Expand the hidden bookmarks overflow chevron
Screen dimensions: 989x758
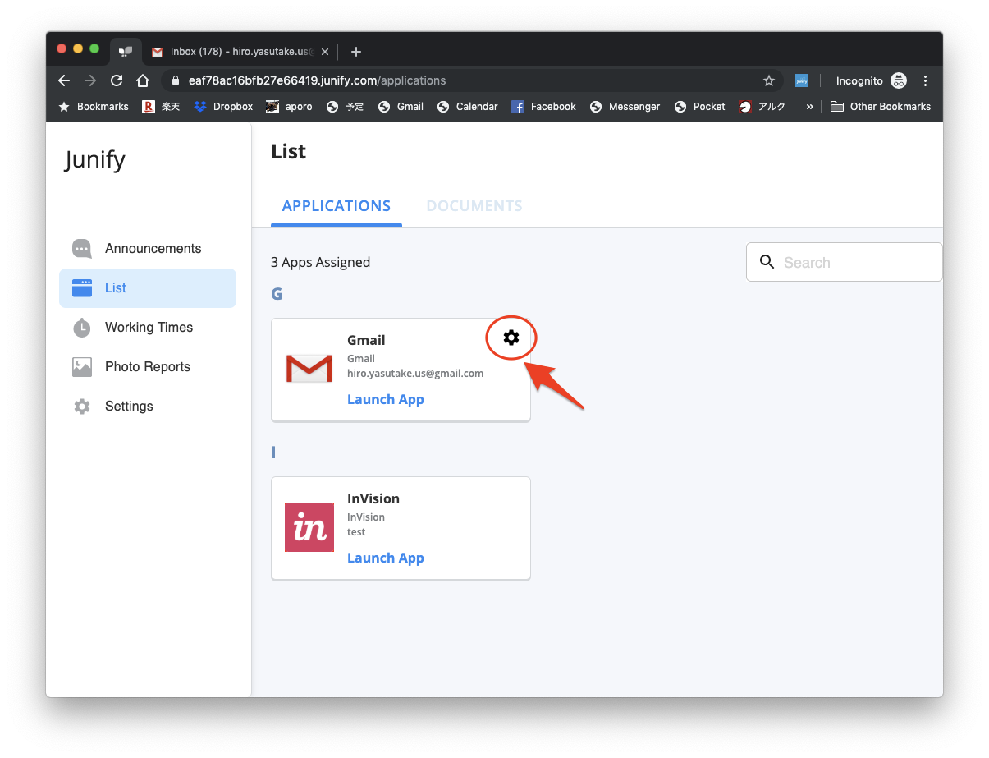click(x=810, y=107)
